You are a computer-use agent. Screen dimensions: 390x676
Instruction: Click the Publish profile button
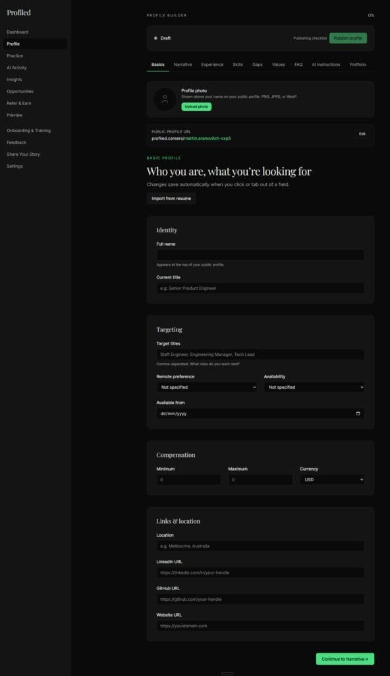[x=348, y=38]
